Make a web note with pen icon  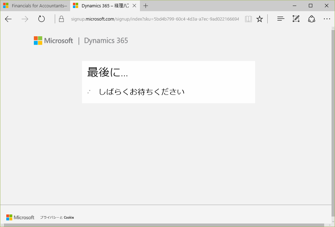[296, 19]
